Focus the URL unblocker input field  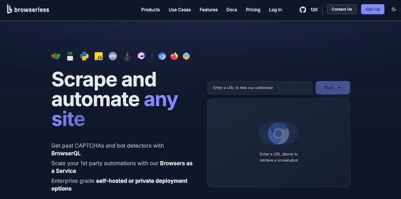[260, 88]
